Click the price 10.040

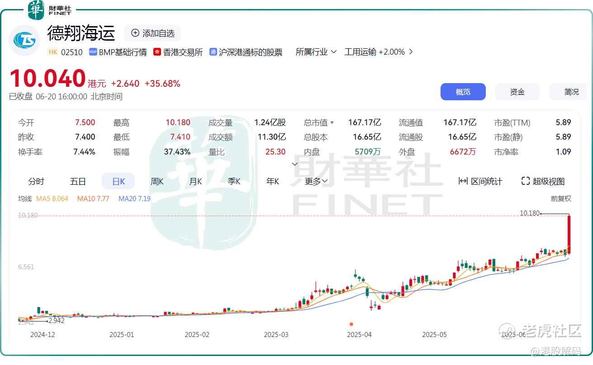click(x=47, y=79)
